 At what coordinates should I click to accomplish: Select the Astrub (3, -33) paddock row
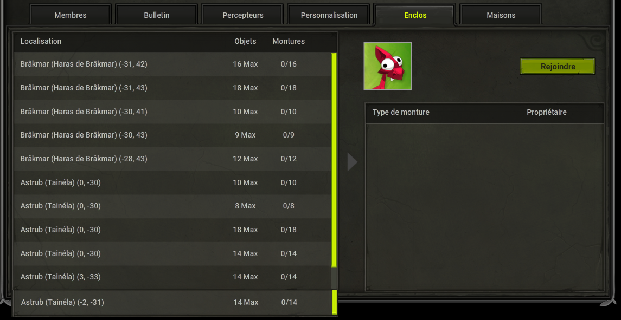(x=172, y=277)
